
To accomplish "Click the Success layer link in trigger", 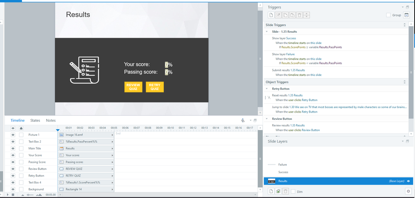I will [x=291, y=38].
